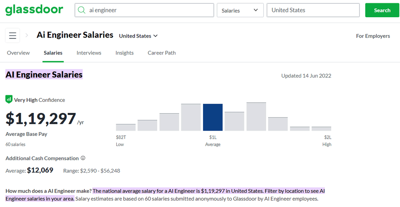400x207 pixels.
Task: Click the dark blue average salary bar
Action: point(213,117)
